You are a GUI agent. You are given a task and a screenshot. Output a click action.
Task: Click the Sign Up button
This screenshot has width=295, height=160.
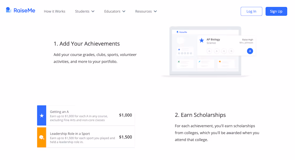click(276, 11)
